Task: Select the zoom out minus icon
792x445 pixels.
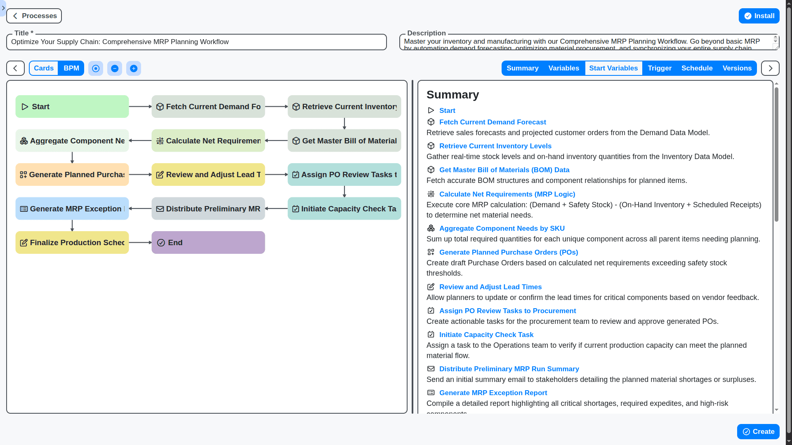Action: (115, 68)
